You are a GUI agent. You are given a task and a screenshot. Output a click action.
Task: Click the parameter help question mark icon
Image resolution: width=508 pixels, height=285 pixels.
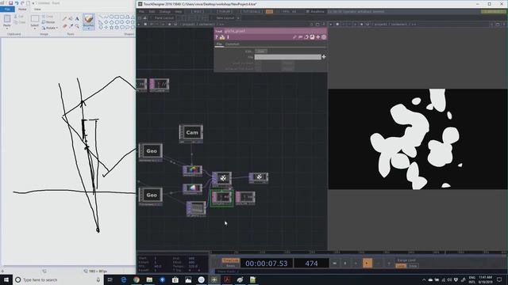[x=217, y=37]
